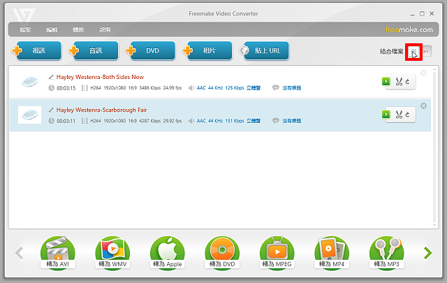
Task: Open subtitle options for Both Sides Now
Action: coord(292,88)
